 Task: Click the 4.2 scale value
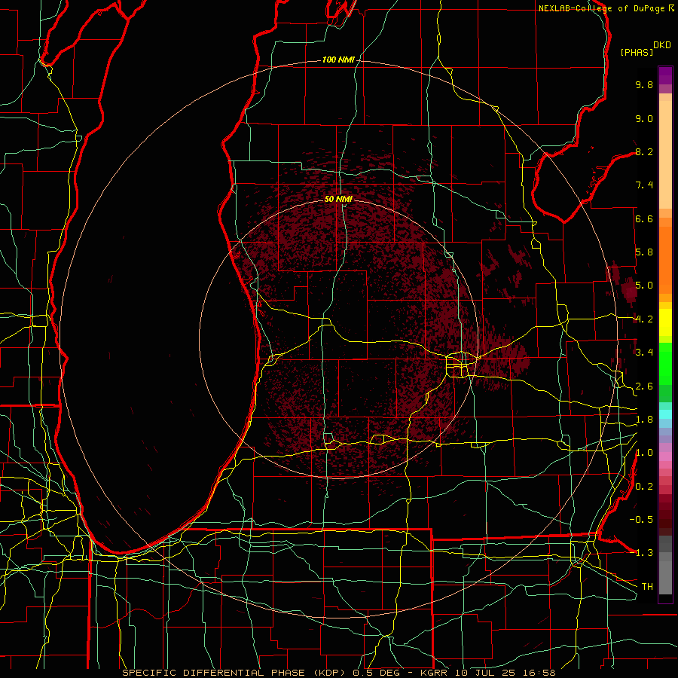[644, 319]
